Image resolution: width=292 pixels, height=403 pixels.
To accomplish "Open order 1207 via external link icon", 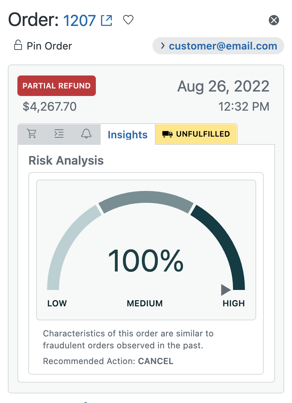I will pos(106,20).
